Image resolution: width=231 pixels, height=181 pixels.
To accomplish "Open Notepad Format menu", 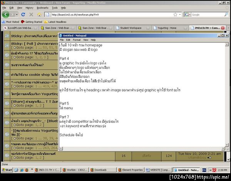I will 77,40.
